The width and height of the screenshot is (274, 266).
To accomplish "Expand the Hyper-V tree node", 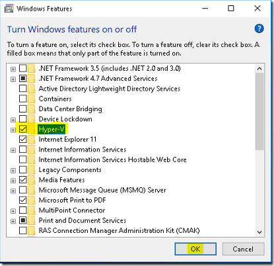I will tap(13, 130).
